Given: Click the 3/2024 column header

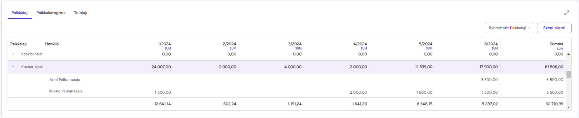Looking at the screenshot, I should pyautogui.click(x=295, y=44).
